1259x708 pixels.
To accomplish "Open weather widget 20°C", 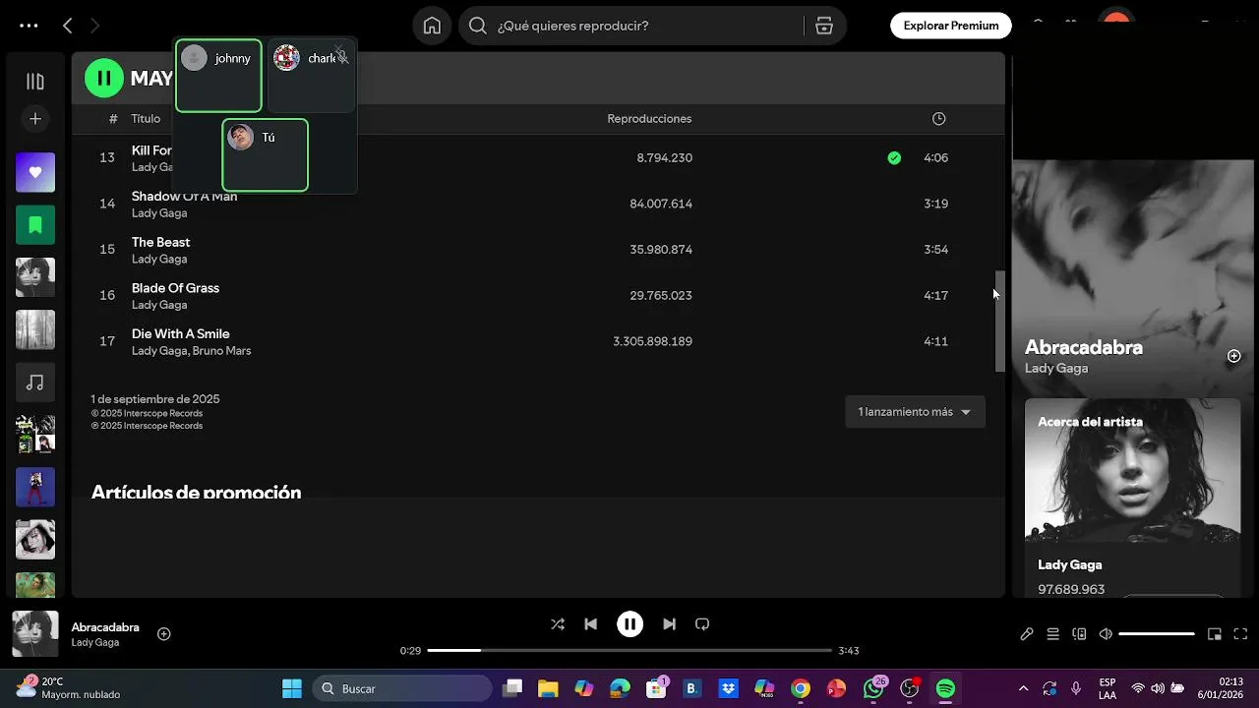I will (x=67, y=688).
